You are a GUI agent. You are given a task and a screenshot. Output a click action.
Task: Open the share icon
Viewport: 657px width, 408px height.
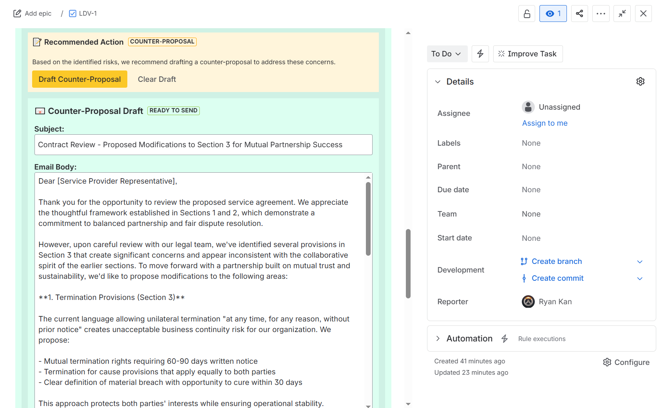(x=579, y=14)
